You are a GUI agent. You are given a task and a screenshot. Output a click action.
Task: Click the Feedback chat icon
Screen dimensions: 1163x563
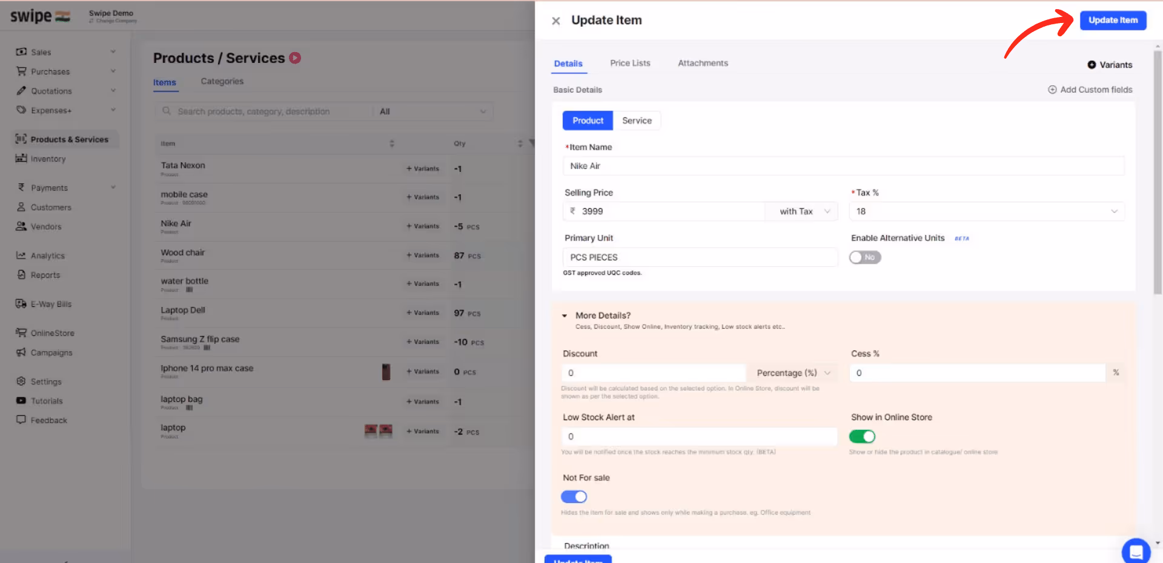(x=21, y=420)
